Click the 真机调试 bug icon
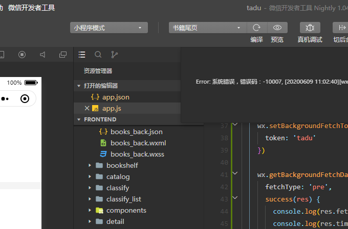This screenshot has height=229, width=348. [310, 28]
